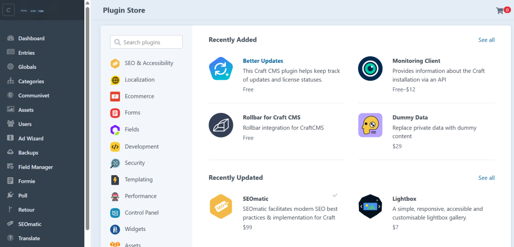Image resolution: width=514 pixels, height=247 pixels.
Task: Click the Lightbox plugin thumbnail
Action: 370,206
